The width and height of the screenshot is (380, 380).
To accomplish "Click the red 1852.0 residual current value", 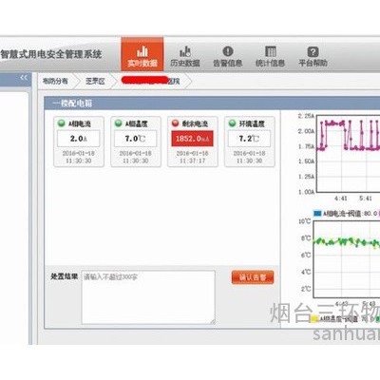I will [x=192, y=139].
